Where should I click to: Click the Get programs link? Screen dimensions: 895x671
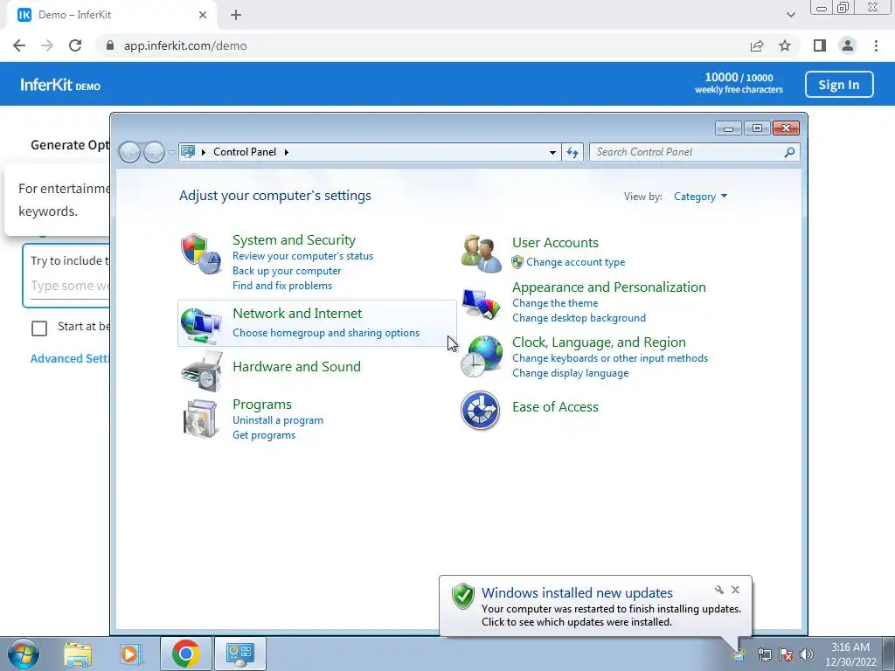264,435
